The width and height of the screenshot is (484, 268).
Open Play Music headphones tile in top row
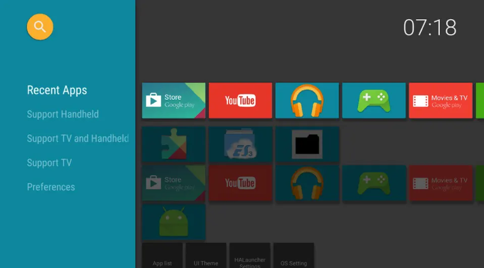(307, 100)
